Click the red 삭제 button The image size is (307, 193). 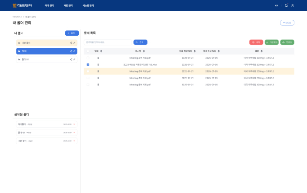tap(256, 42)
